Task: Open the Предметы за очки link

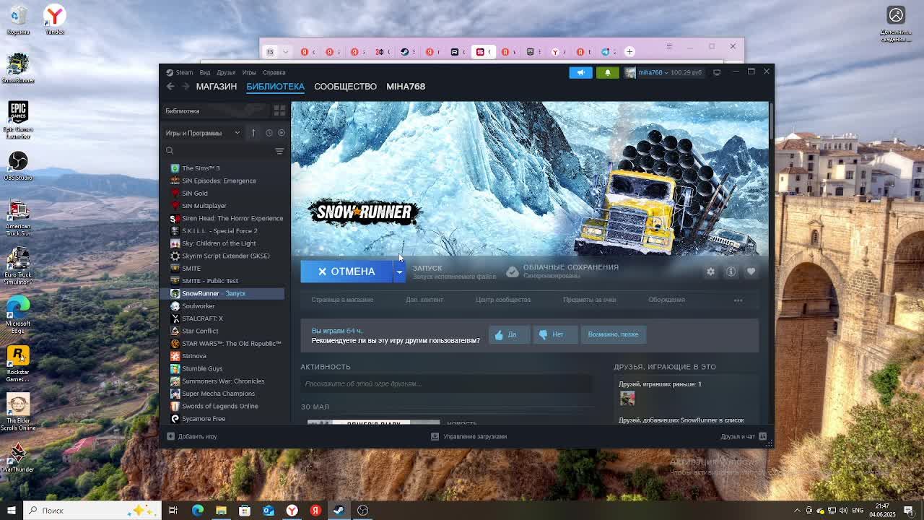Action: click(589, 300)
